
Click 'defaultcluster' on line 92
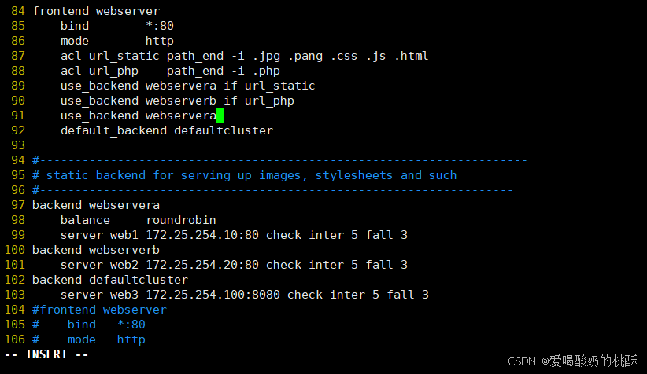click(224, 130)
